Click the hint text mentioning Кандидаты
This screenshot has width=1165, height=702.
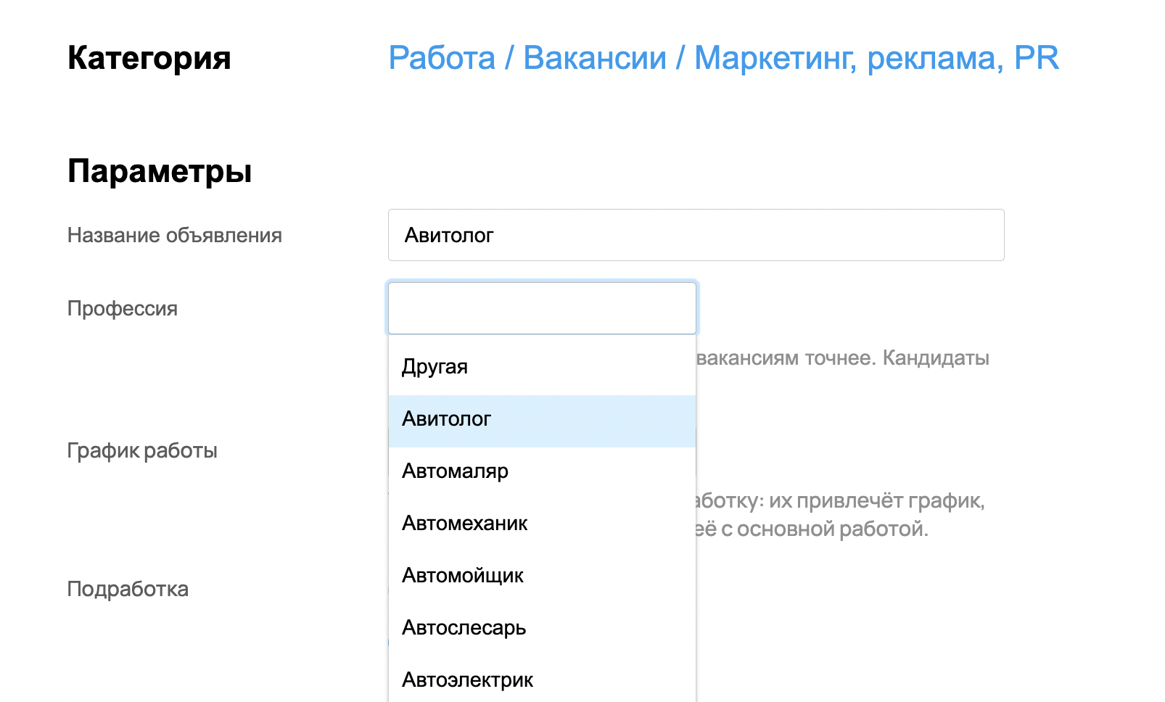pos(843,358)
